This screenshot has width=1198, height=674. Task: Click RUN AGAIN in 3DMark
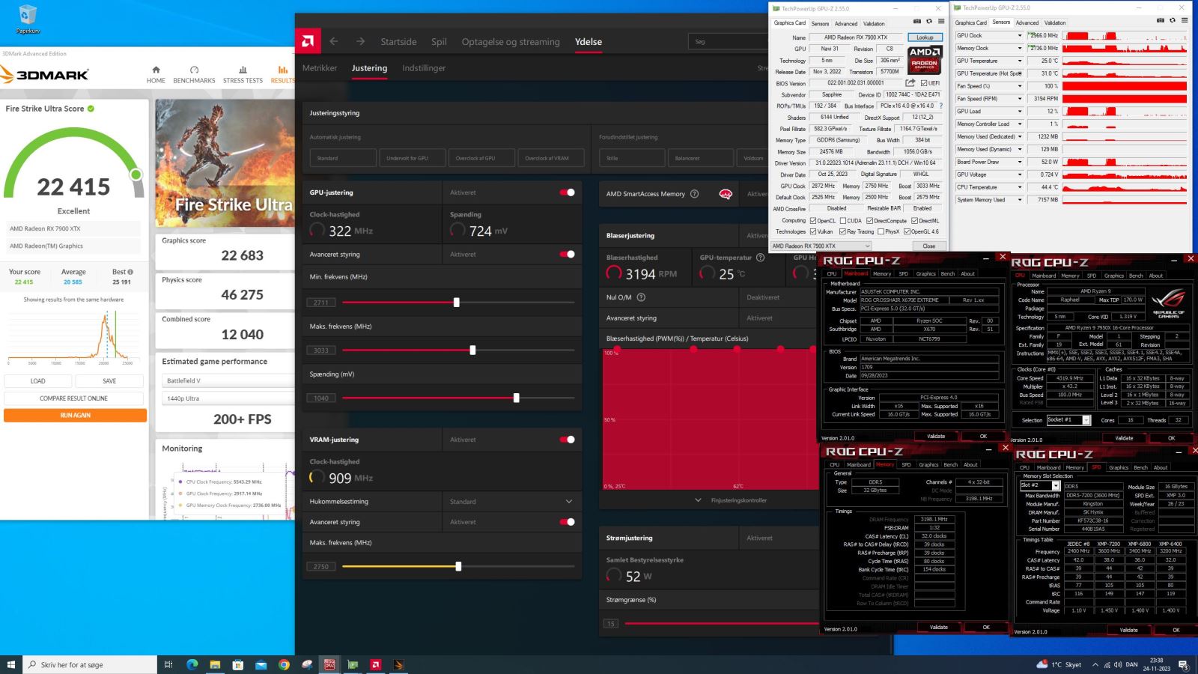(x=75, y=415)
